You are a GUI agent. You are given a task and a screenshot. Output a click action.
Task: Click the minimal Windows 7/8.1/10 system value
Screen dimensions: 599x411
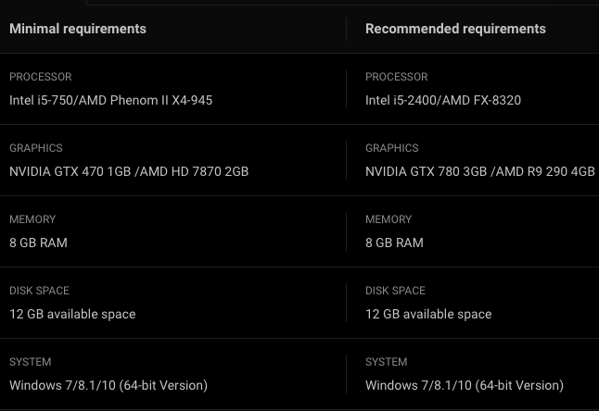[108, 385]
